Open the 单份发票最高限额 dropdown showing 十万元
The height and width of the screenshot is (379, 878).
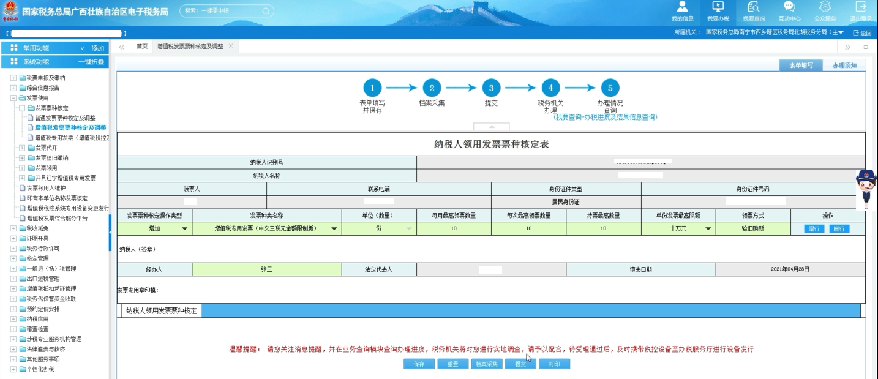click(708, 229)
